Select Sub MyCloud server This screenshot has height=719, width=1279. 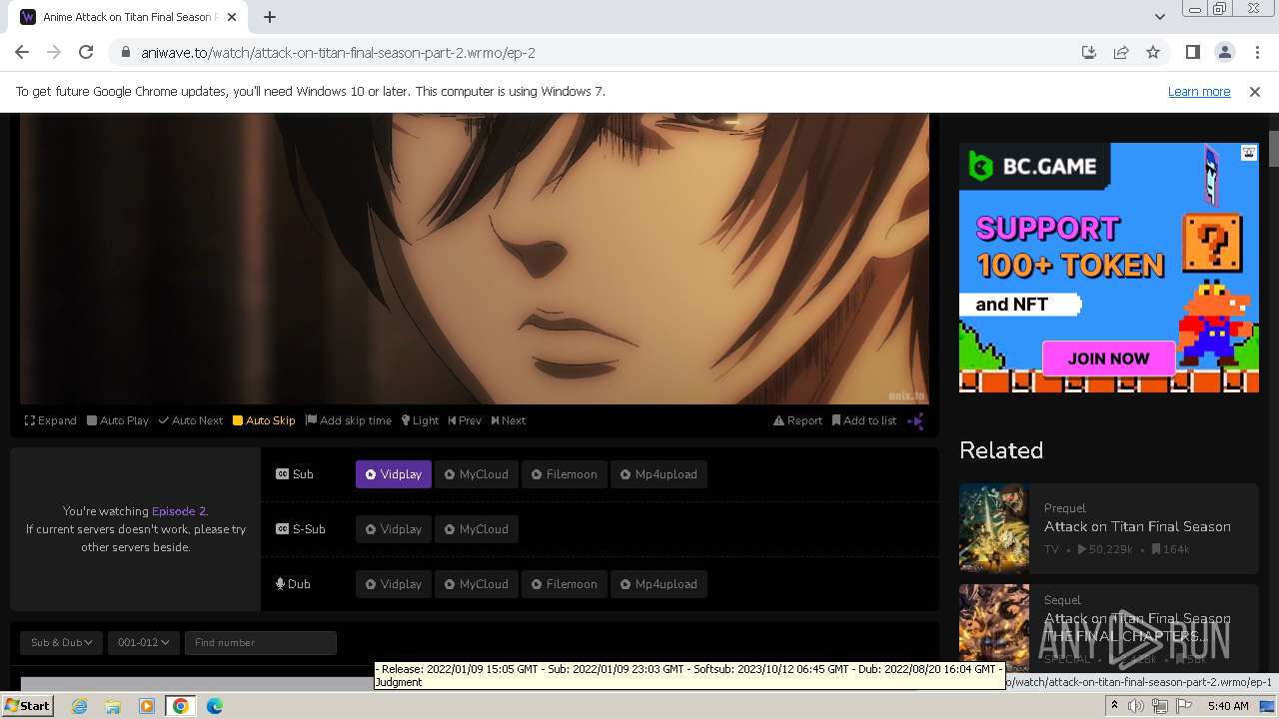click(477, 474)
